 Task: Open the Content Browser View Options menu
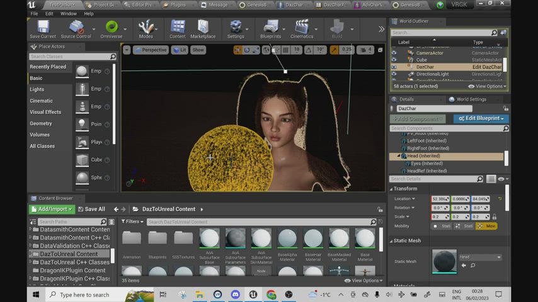click(363, 281)
